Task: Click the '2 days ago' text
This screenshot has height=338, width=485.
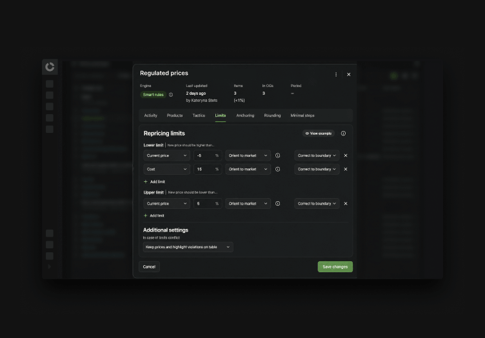Action: [x=196, y=94]
